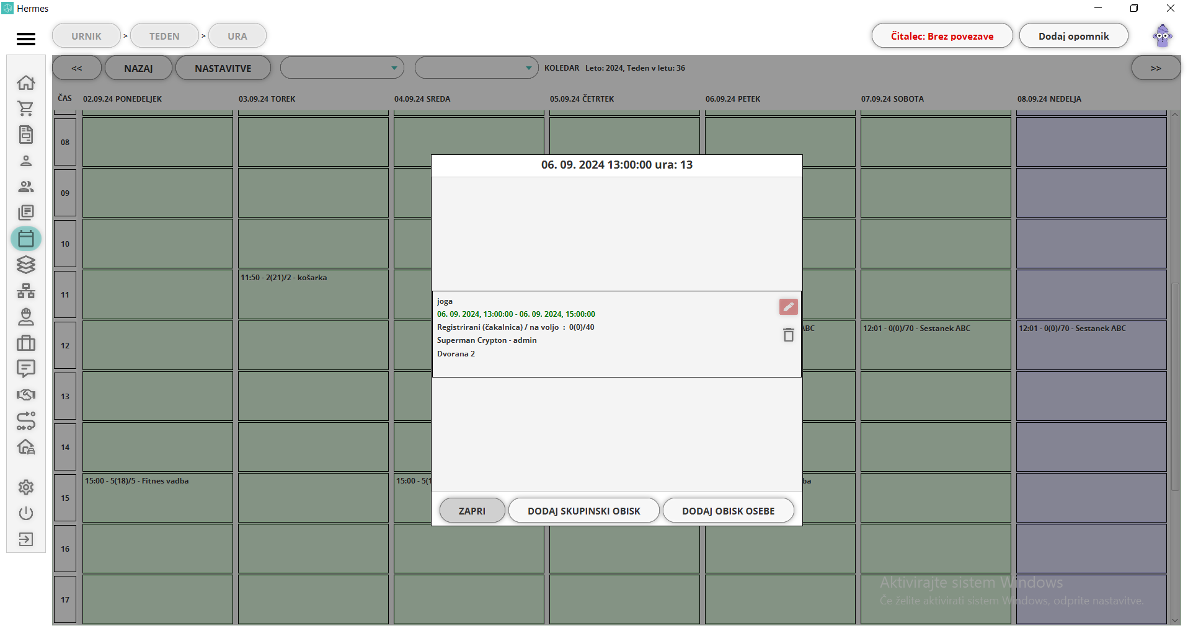
Task: Click Dodaj opomnik button
Action: pos(1073,36)
